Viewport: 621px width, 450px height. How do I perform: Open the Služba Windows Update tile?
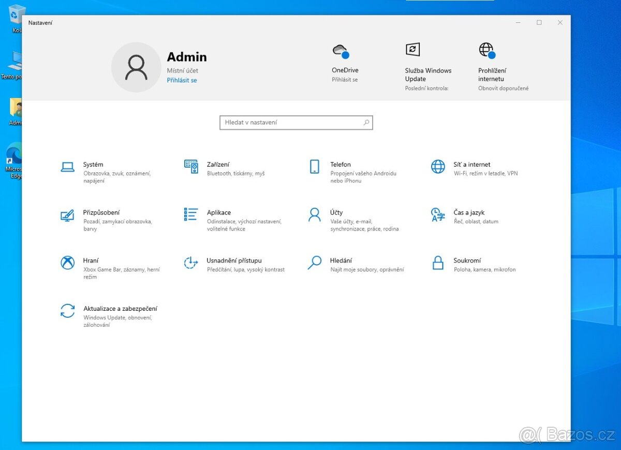(412, 50)
